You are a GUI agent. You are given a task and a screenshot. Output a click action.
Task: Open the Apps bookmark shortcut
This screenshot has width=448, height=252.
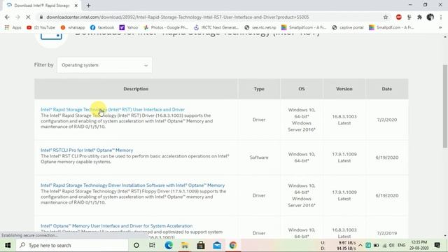coord(13,27)
